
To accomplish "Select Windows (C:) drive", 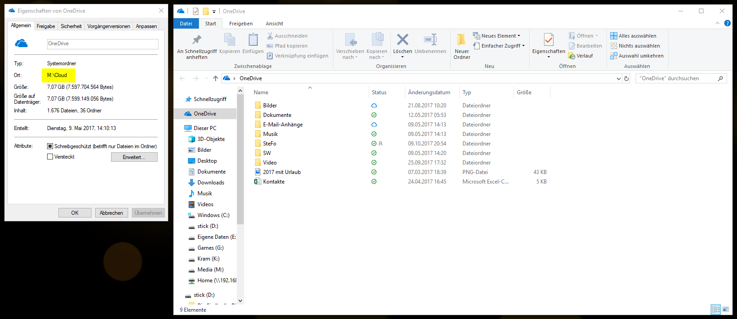I will point(209,215).
